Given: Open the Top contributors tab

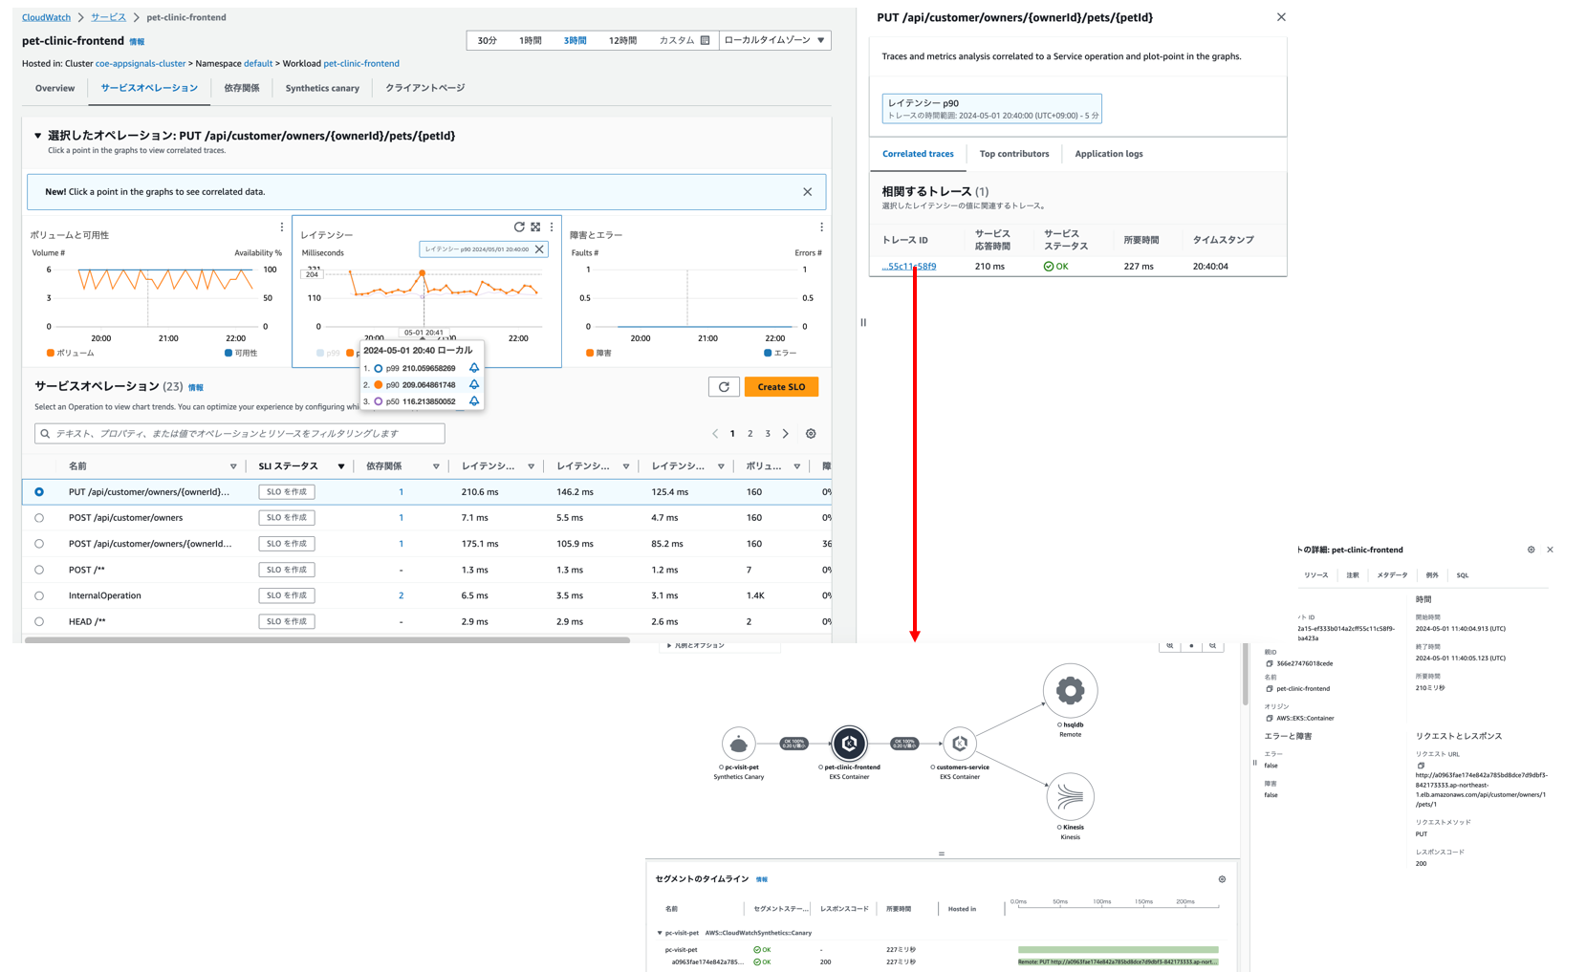Looking at the screenshot, I should click(1013, 154).
